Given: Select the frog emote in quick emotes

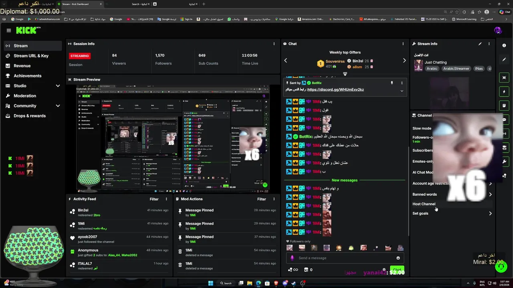Looking at the screenshot, I should coord(351,248).
